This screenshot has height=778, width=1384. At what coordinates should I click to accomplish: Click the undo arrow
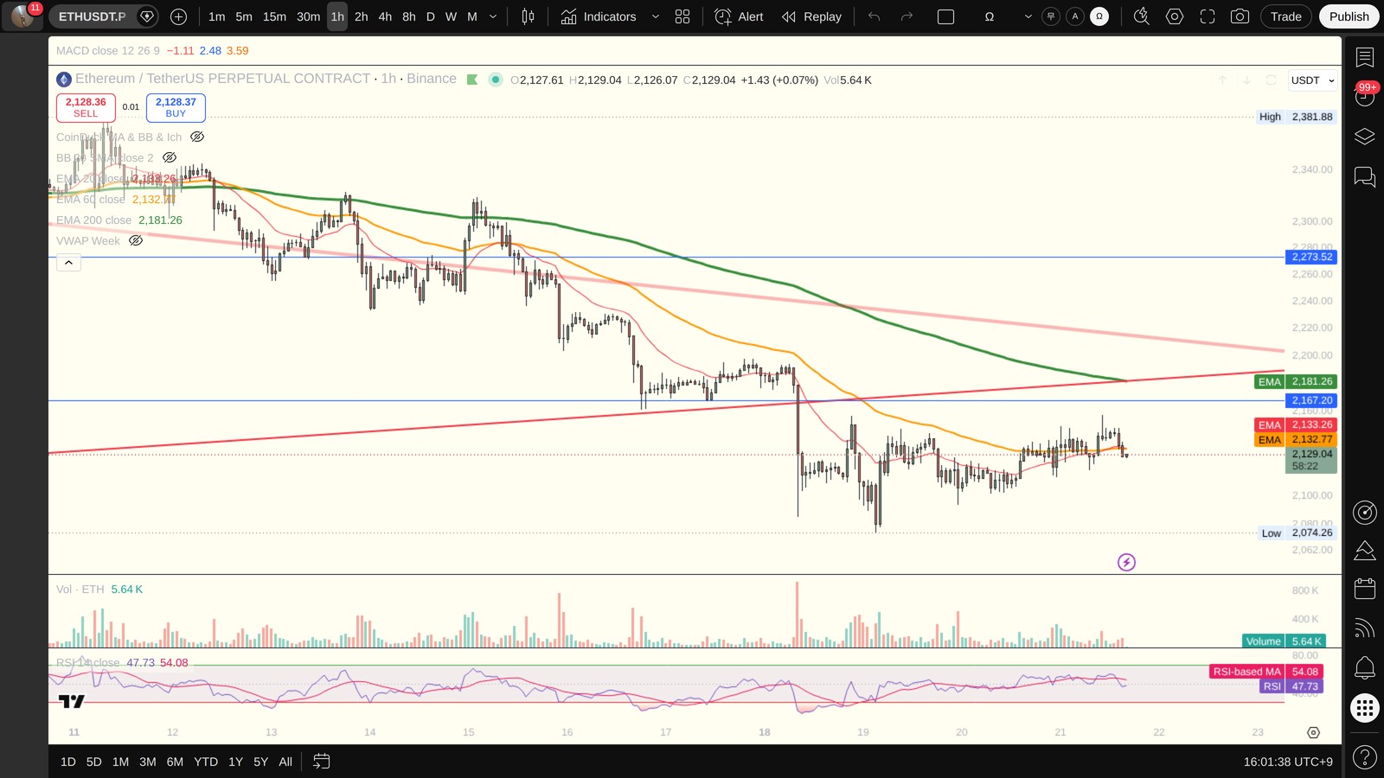875,16
